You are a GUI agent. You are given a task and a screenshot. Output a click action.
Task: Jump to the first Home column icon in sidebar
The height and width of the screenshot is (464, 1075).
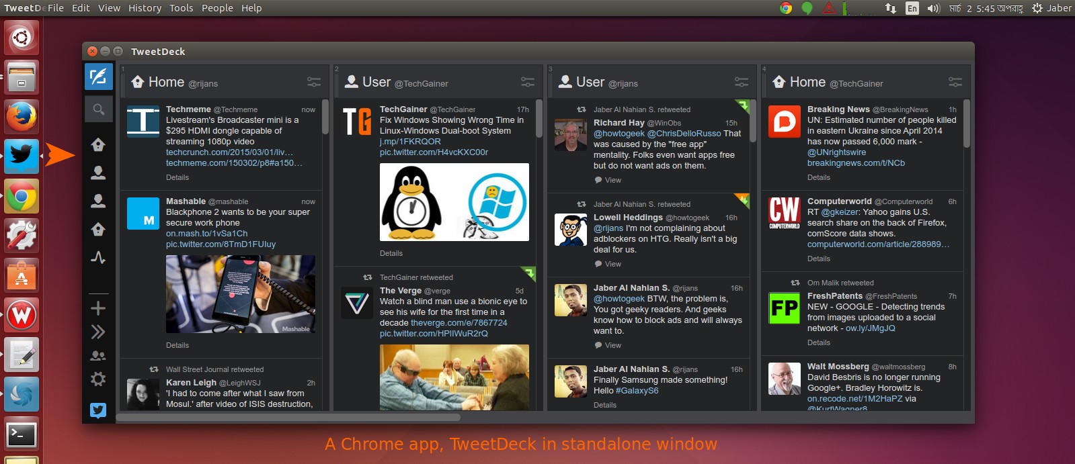98,144
